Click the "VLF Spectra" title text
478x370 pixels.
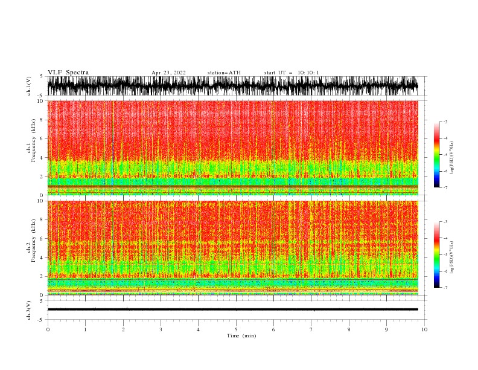[68, 73]
